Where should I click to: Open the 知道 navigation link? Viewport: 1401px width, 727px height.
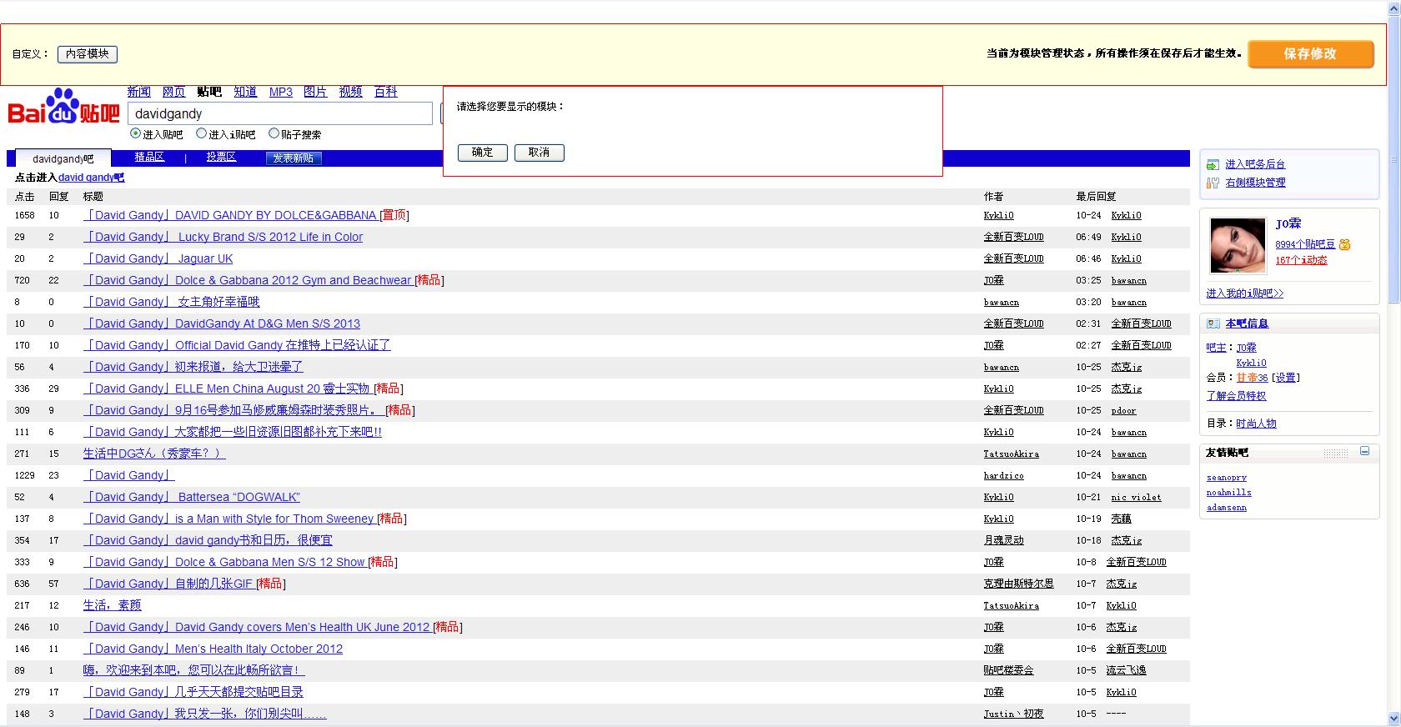pos(245,92)
